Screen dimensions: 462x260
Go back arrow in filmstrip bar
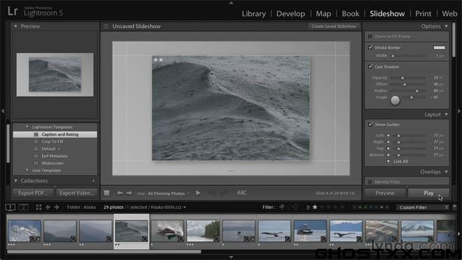pos(48,207)
